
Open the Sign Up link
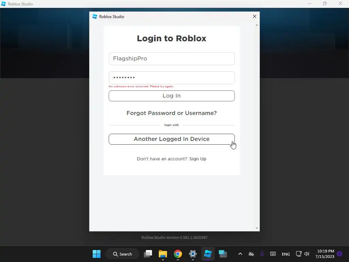[198, 159]
